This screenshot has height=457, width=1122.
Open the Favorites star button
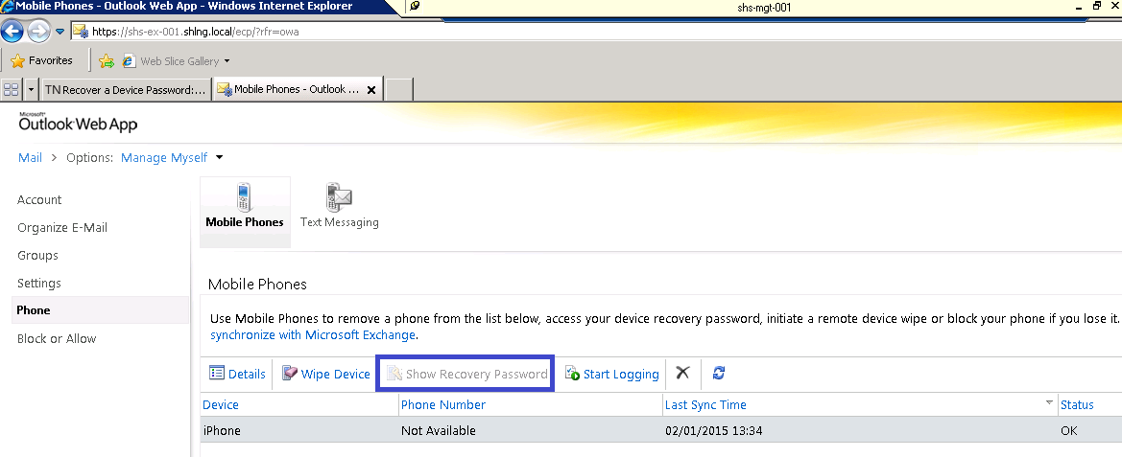pos(41,60)
